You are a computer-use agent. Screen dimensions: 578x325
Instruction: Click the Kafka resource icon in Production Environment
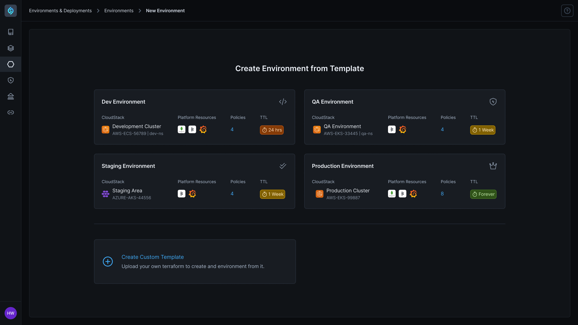click(403, 194)
